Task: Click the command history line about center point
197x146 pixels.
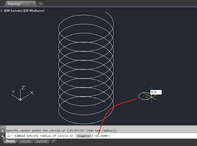Action: click(62, 131)
